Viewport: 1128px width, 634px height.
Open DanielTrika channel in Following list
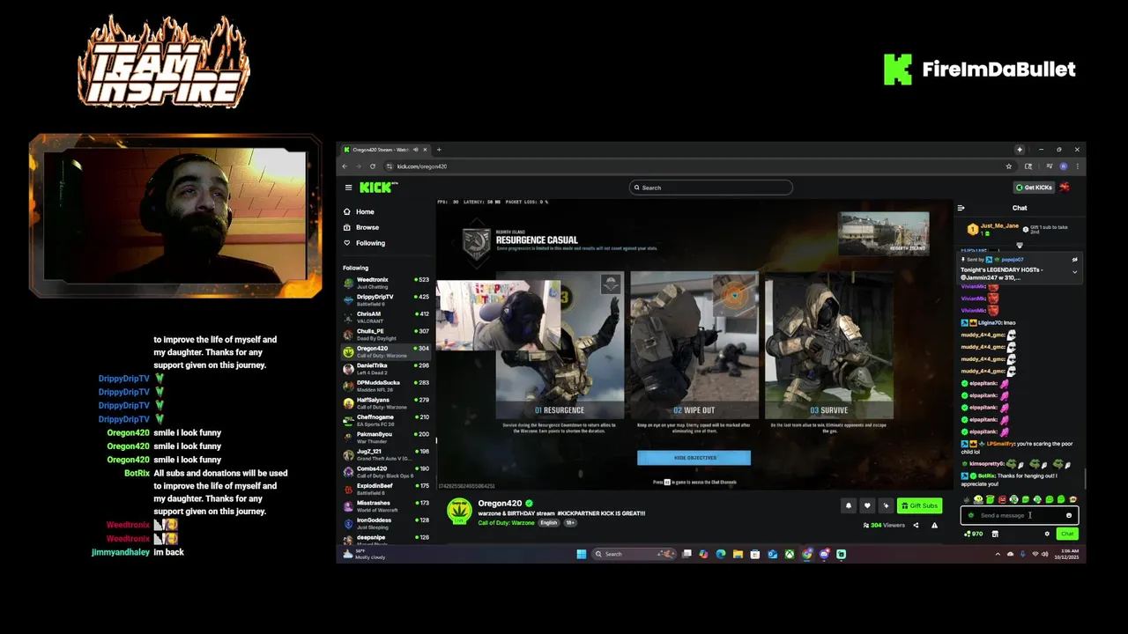[x=387, y=368]
